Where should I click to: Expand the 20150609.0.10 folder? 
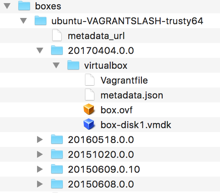click(40, 169)
